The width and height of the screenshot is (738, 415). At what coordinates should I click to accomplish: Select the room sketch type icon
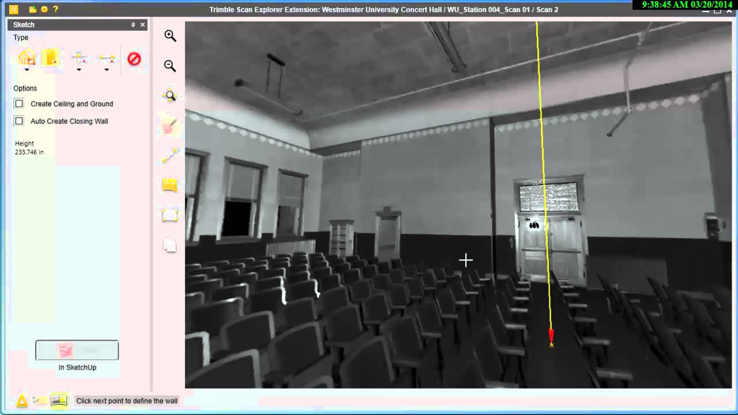point(27,57)
